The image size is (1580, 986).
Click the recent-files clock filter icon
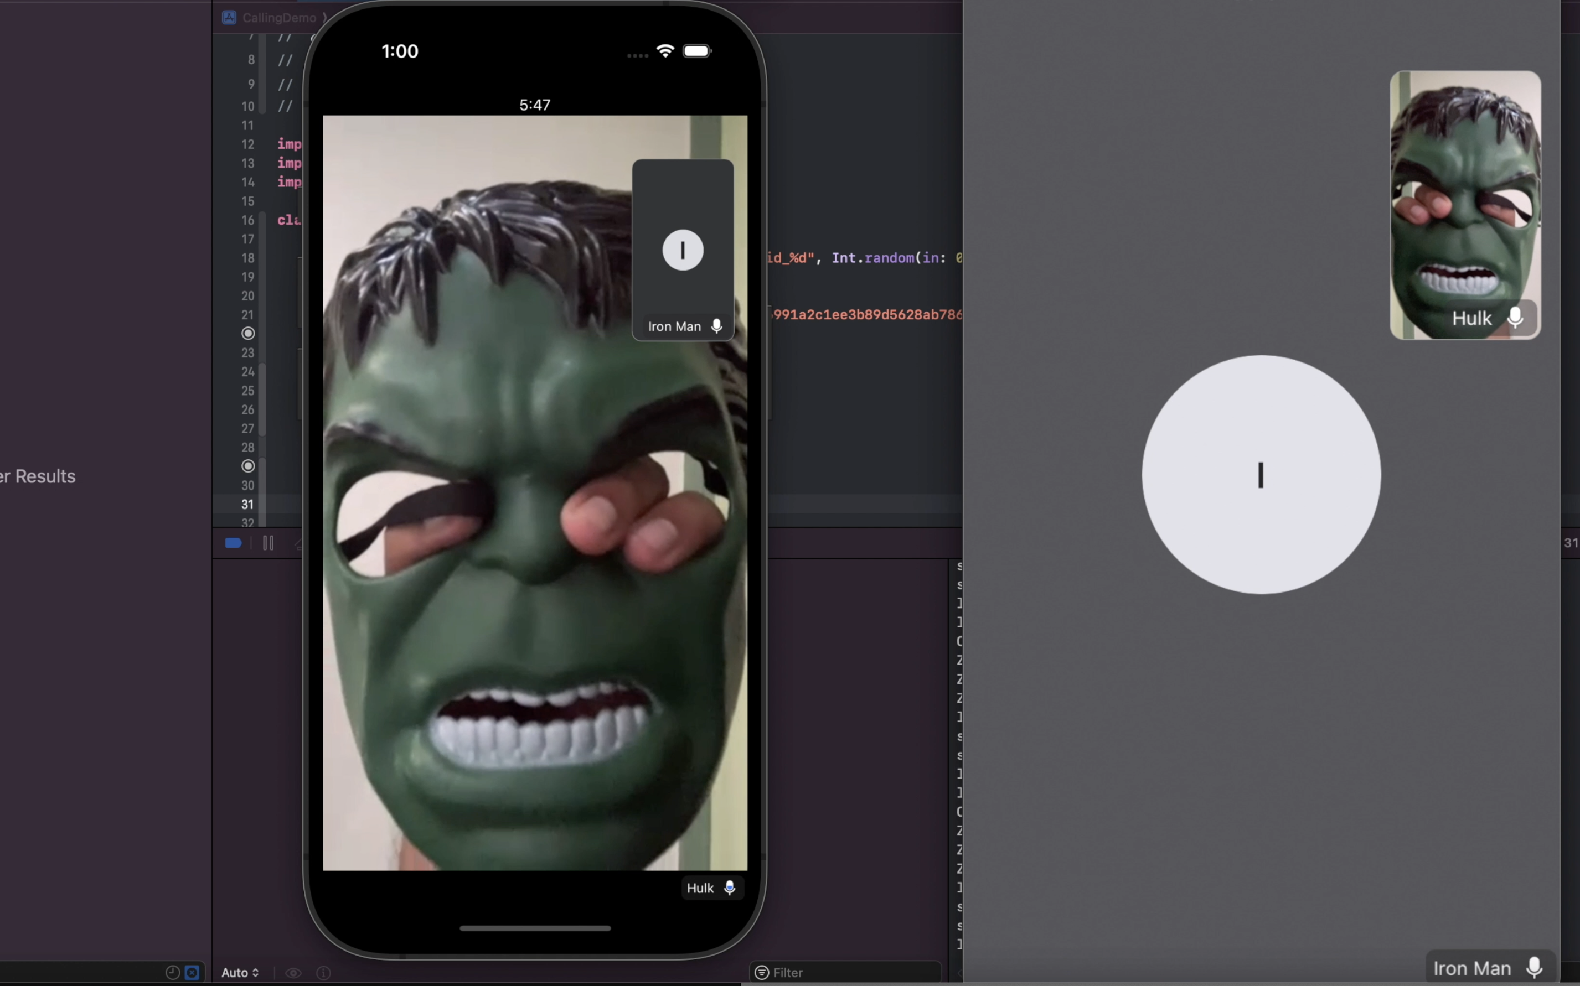172,972
